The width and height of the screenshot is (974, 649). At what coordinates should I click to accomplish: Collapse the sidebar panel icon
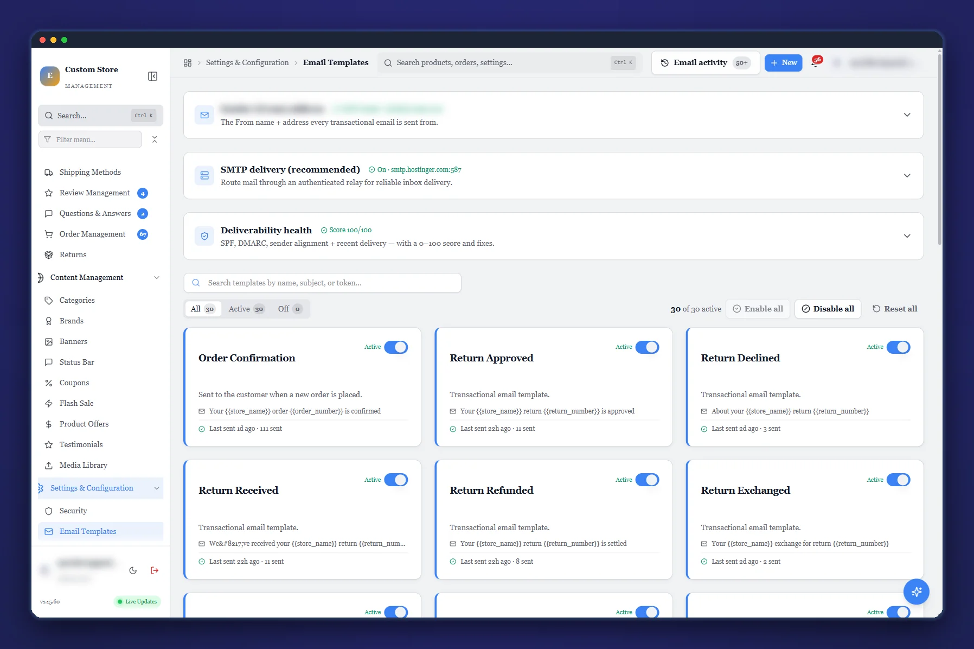point(153,76)
